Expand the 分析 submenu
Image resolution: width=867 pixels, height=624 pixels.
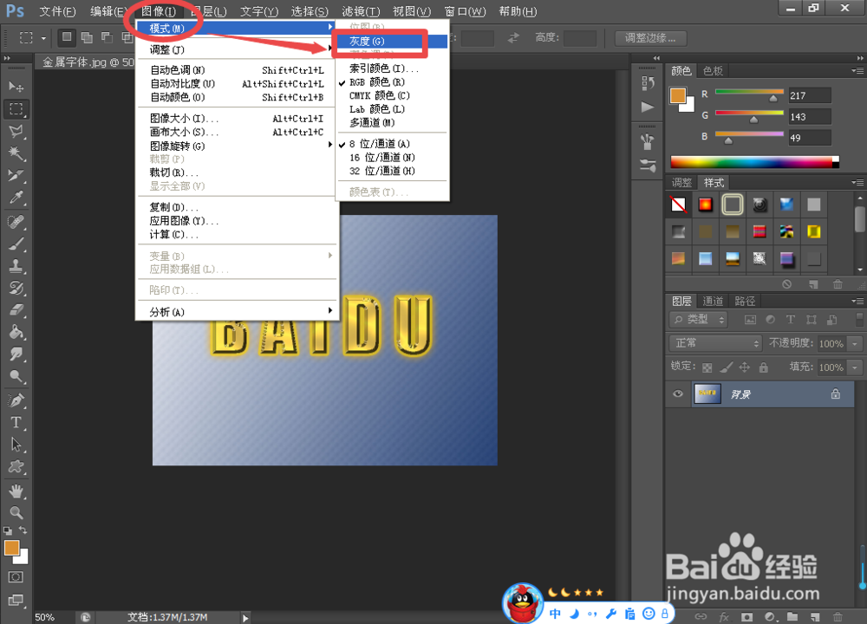pos(237,312)
